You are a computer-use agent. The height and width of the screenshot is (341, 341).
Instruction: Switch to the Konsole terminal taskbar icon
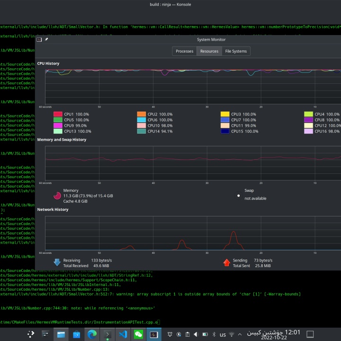click(108, 334)
